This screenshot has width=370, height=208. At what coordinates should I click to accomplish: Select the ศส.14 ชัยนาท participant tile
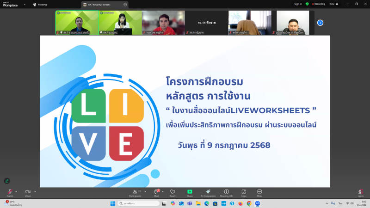point(206,23)
